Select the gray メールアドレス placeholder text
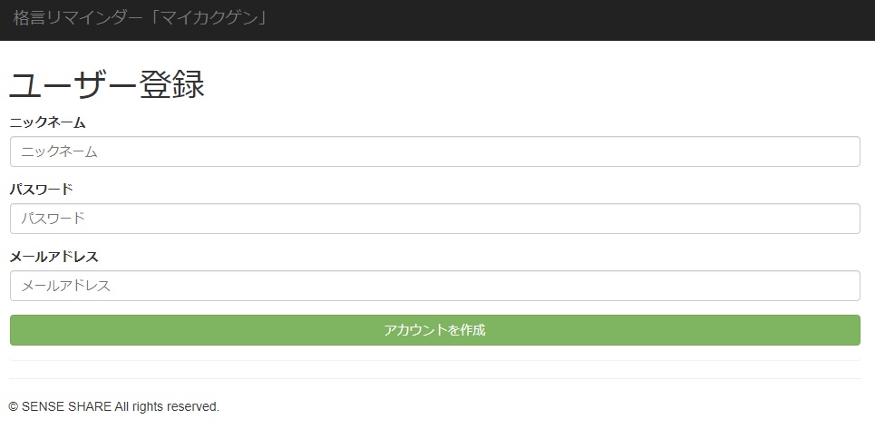Viewport: 875px width, 429px height. [x=66, y=286]
